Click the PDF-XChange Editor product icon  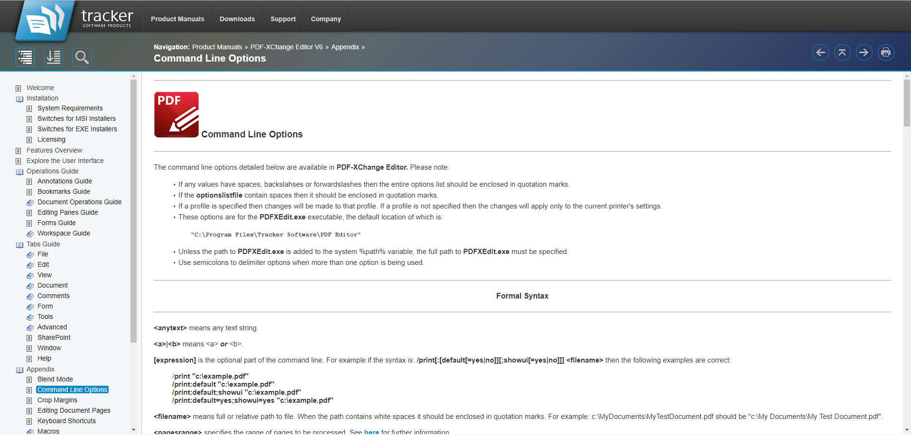coord(177,115)
